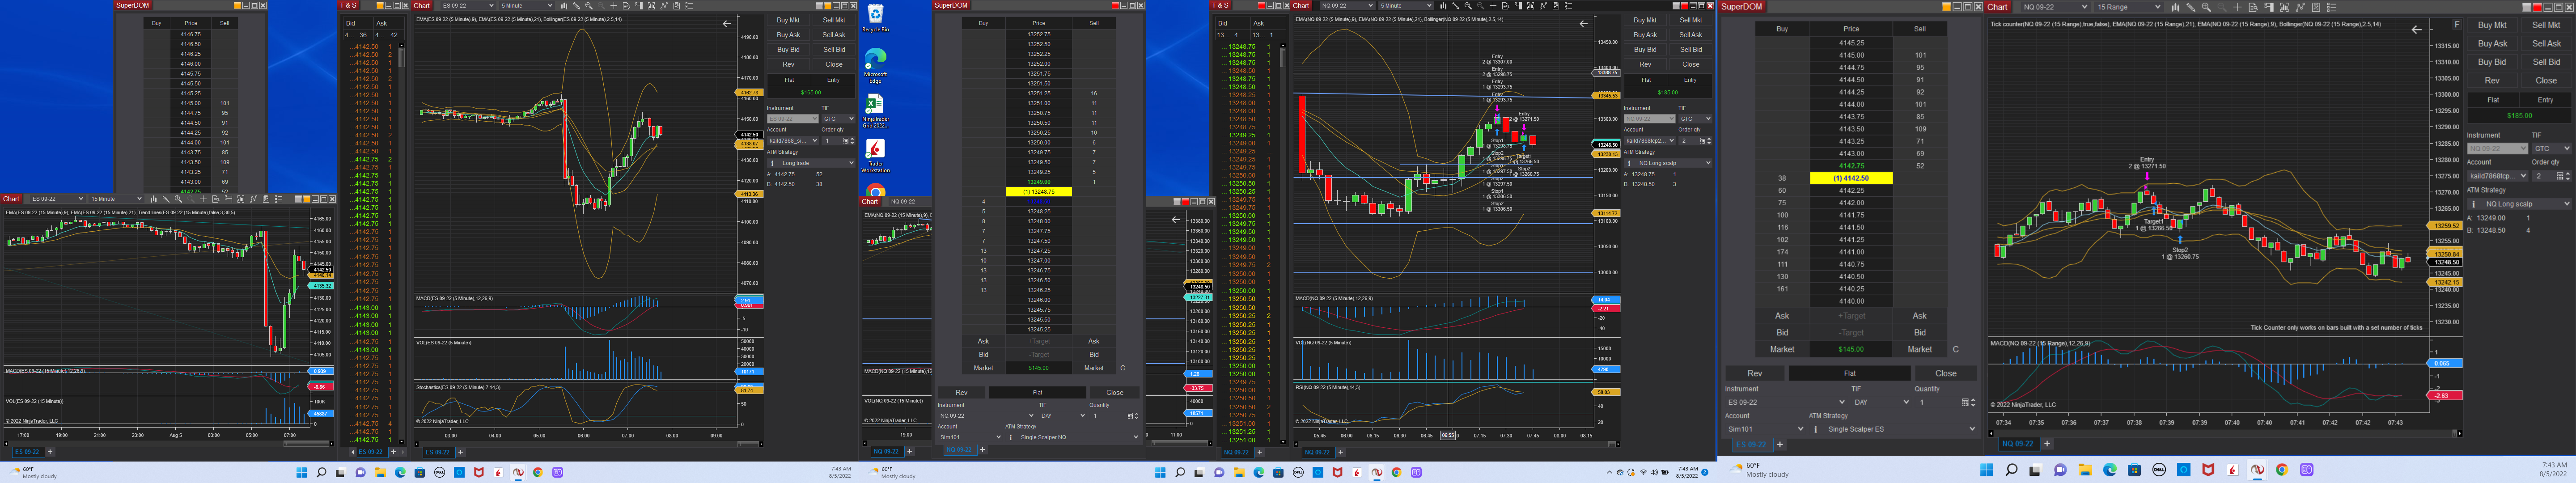
Task: Open Data Box icon on 15 Range chart
Action: (2253, 7)
